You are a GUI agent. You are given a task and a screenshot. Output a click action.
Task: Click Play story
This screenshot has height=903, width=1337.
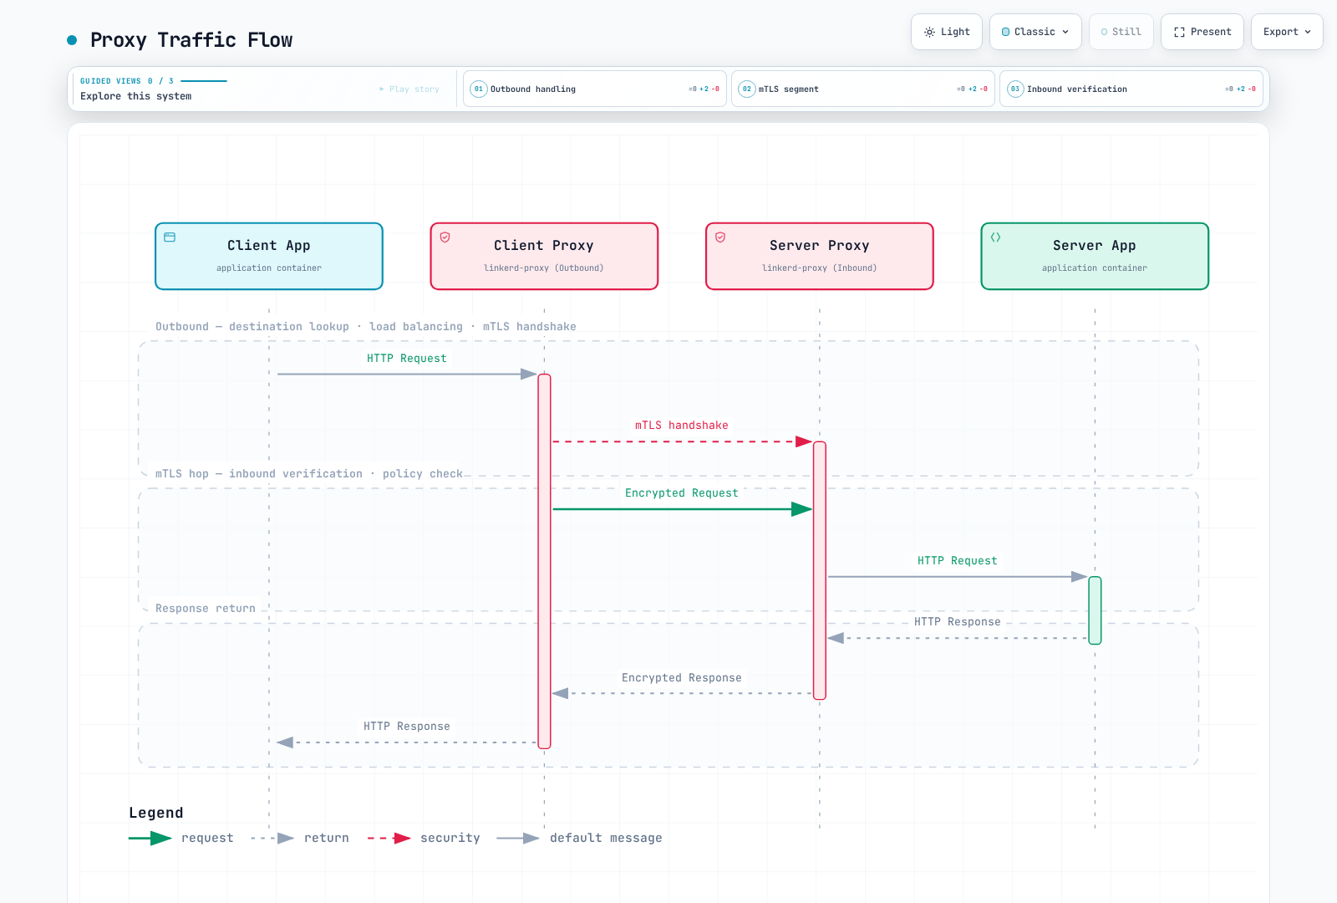[x=409, y=89]
